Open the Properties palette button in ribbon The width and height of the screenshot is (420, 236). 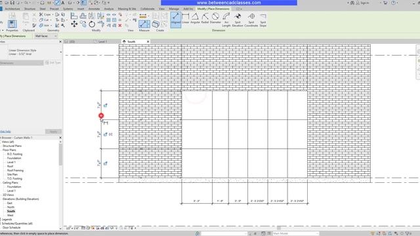12,24
